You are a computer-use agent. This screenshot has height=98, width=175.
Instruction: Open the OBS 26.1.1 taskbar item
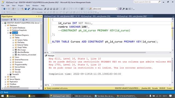pos(82,96)
